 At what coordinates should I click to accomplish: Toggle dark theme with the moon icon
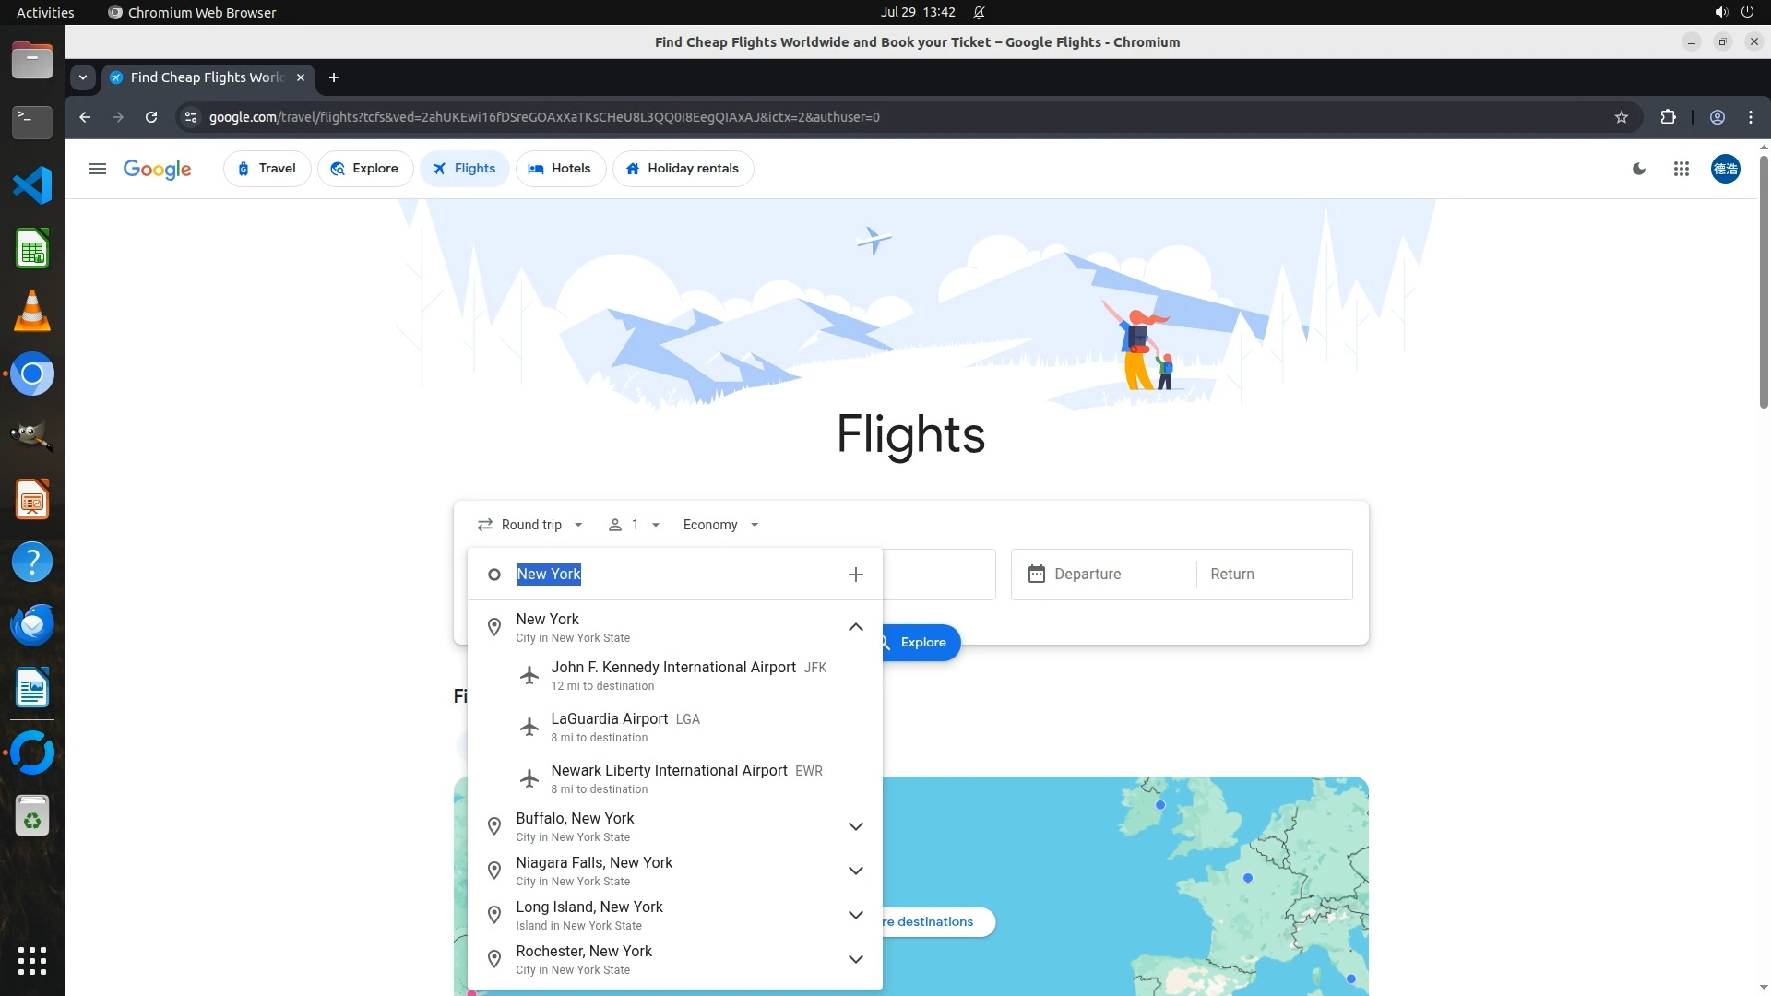coord(1639,169)
